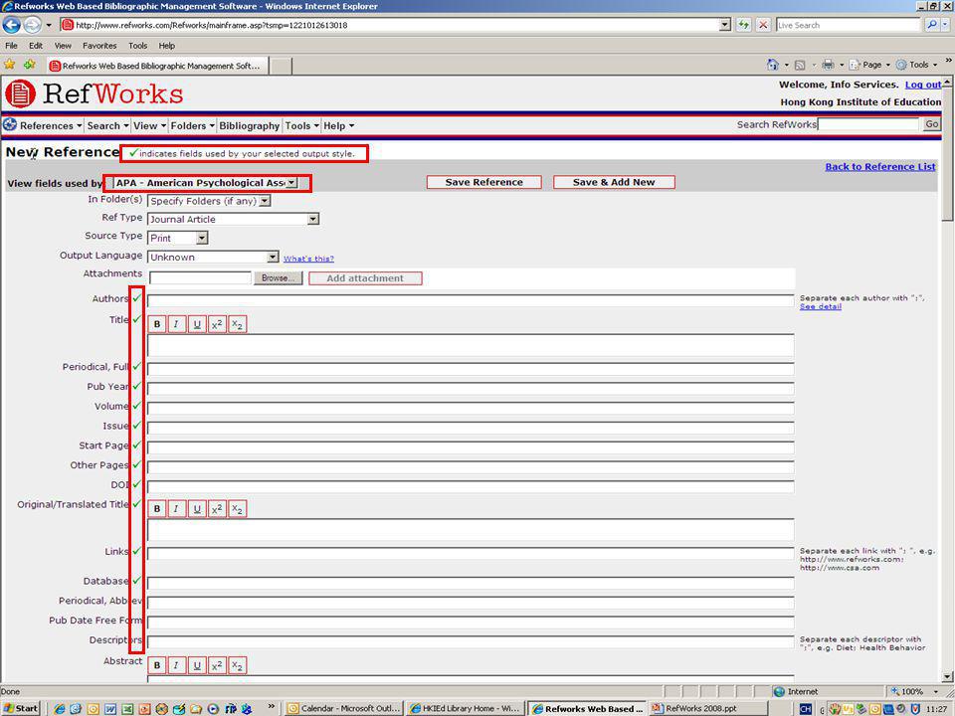The height and width of the screenshot is (716, 955).
Task: Expand the address bar history dropdown
Action: pyautogui.click(x=725, y=25)
